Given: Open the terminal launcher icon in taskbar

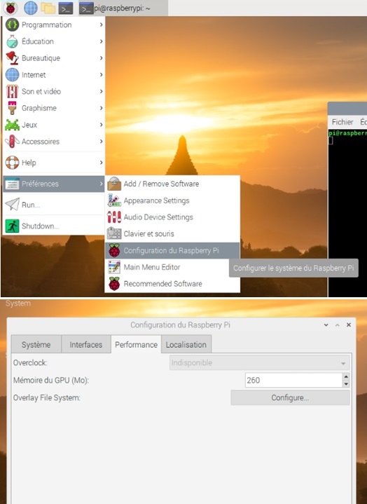Looking at the screenshot, I should click(66, 8).
